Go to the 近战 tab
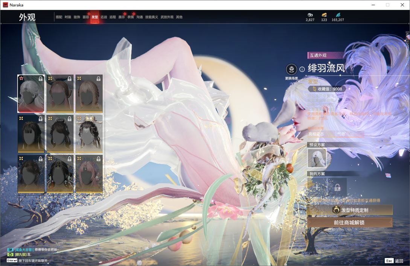The height and width of the screenshot is (266, 410). tap(104, 17)
